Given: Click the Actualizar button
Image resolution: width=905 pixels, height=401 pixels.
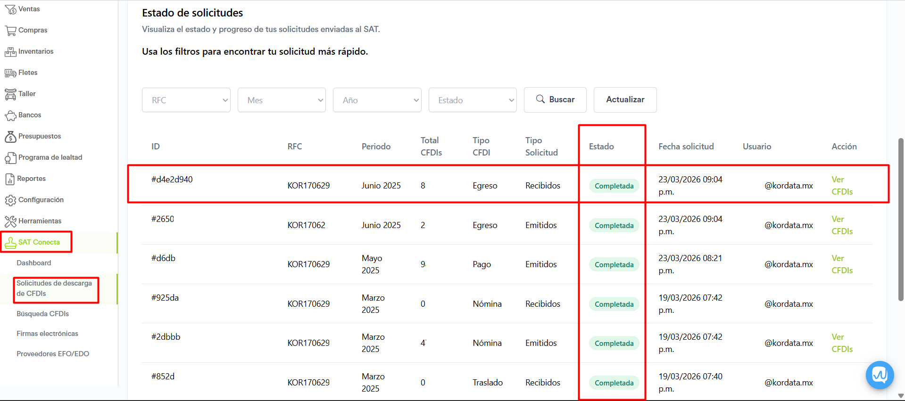Looking at the screenshot, I should point(625,100).
